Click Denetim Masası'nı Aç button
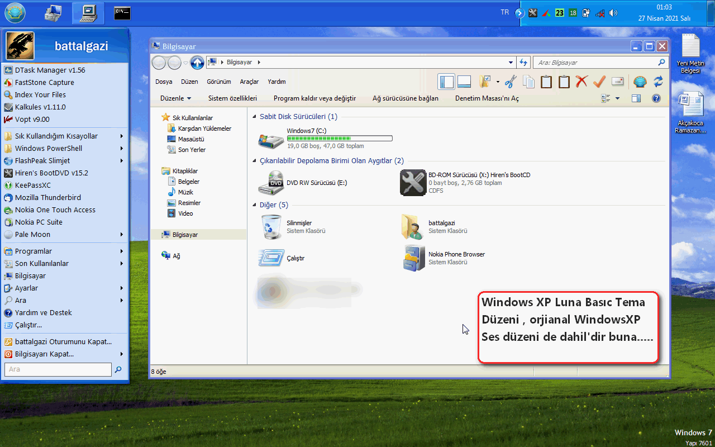The width and height of the screenshot is (715, 447). pos(487,98)
